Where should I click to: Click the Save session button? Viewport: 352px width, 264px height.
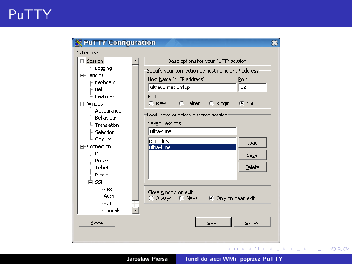click(252, 155)
